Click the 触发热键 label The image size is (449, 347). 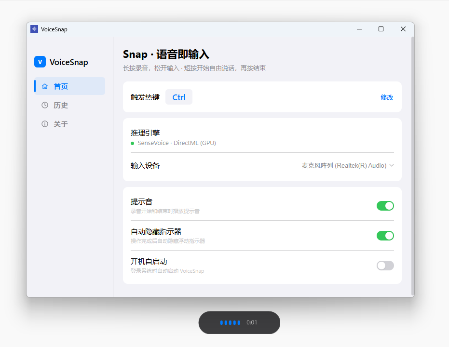[x=145, y=97]
